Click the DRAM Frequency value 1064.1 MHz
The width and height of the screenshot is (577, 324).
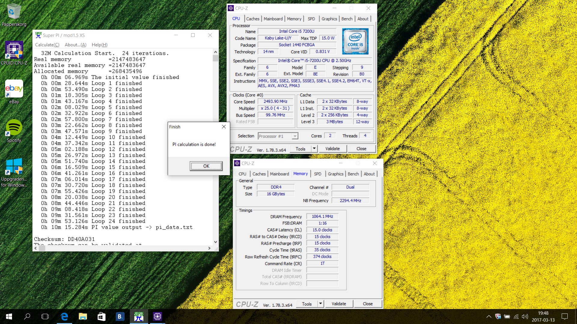pos(322,217)
